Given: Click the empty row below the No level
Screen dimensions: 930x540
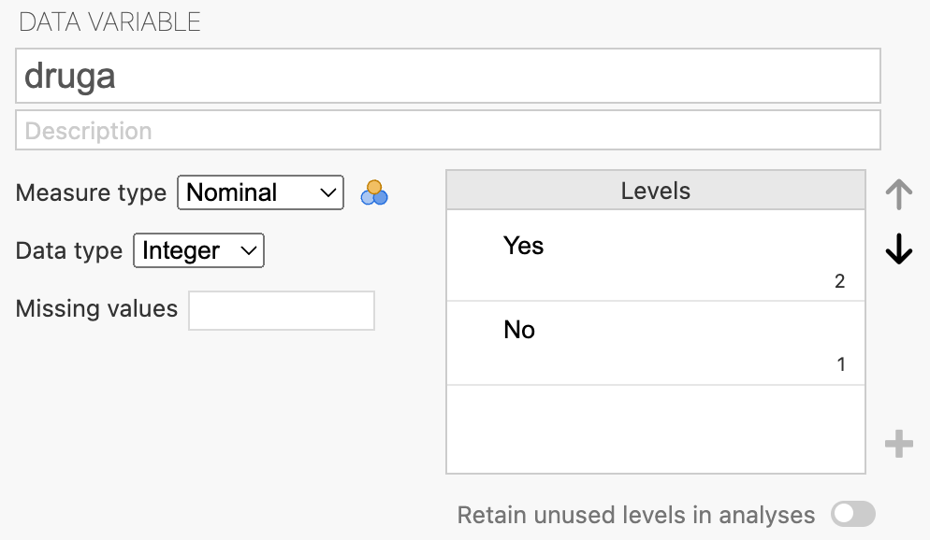Looking at the screenshot, I should click(655, 428).
